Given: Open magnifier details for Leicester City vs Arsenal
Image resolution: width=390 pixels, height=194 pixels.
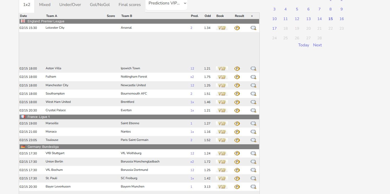Looking at the screenshot, I should (x=253, y=28).
